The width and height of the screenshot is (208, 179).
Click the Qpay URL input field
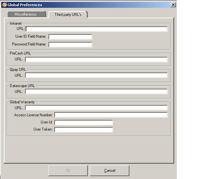point(96,75)
